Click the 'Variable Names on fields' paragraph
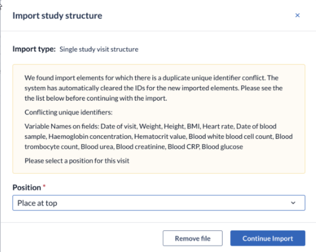 tap(159, 136)
